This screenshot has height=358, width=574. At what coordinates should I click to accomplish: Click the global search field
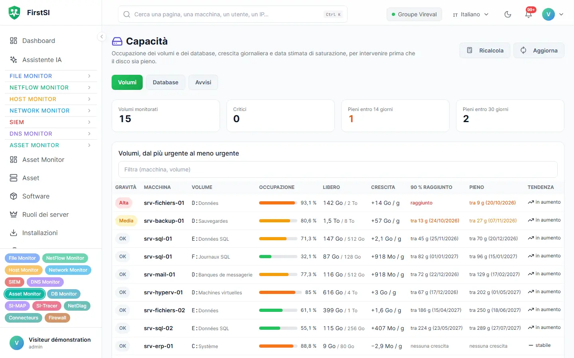233,14
